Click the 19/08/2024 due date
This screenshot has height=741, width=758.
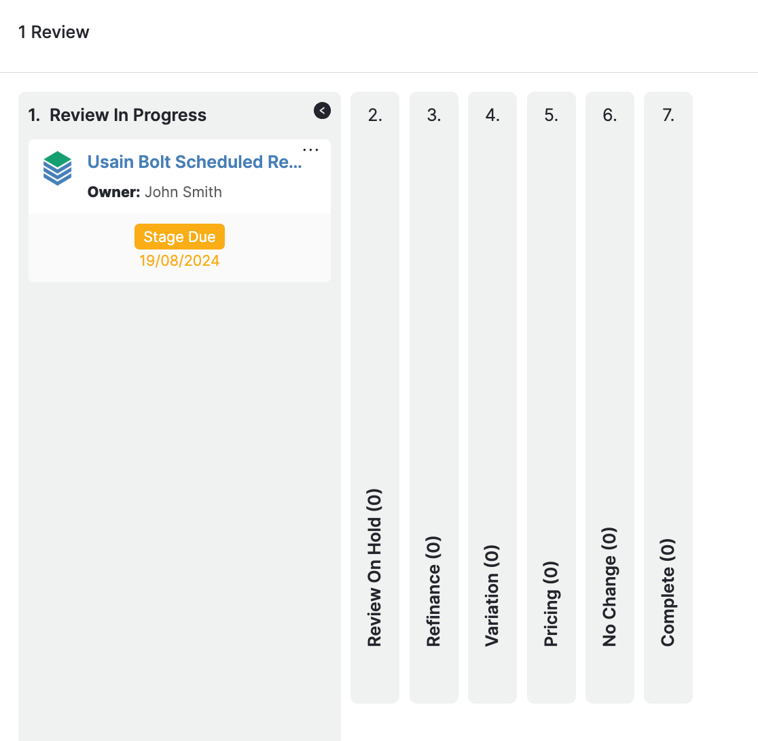tap(179, 261)
